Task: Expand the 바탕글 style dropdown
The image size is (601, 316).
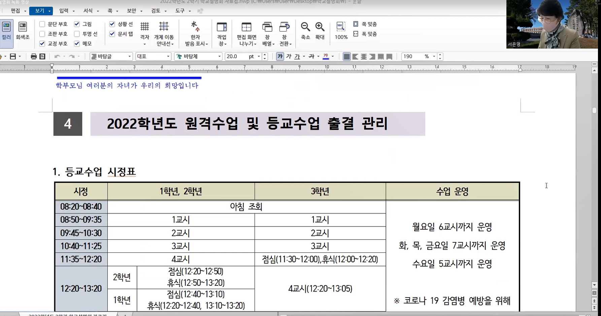Action: (129, 56)
